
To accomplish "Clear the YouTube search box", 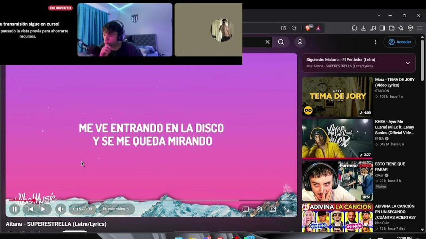I will (267, 42).
